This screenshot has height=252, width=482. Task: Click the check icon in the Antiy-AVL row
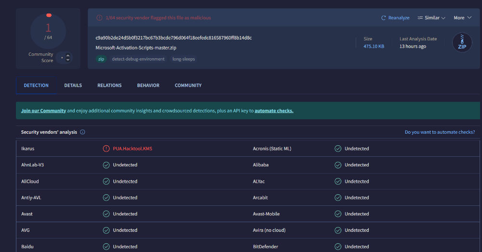106,198
